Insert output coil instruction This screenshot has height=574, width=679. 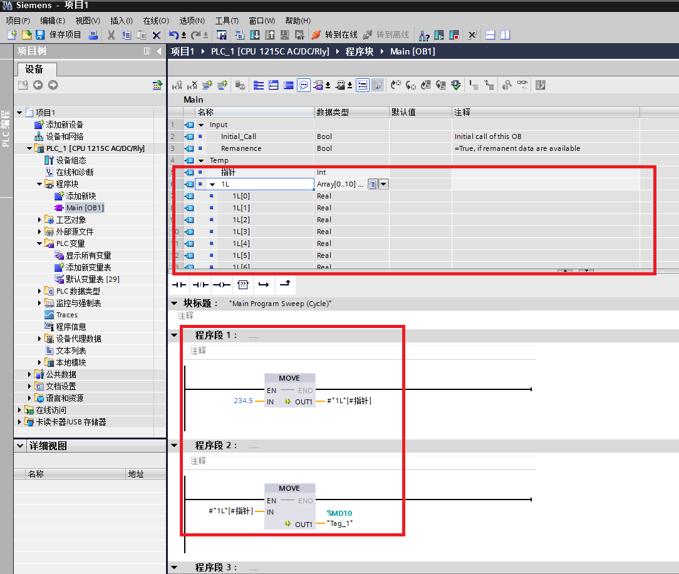[x=221, y=285]
